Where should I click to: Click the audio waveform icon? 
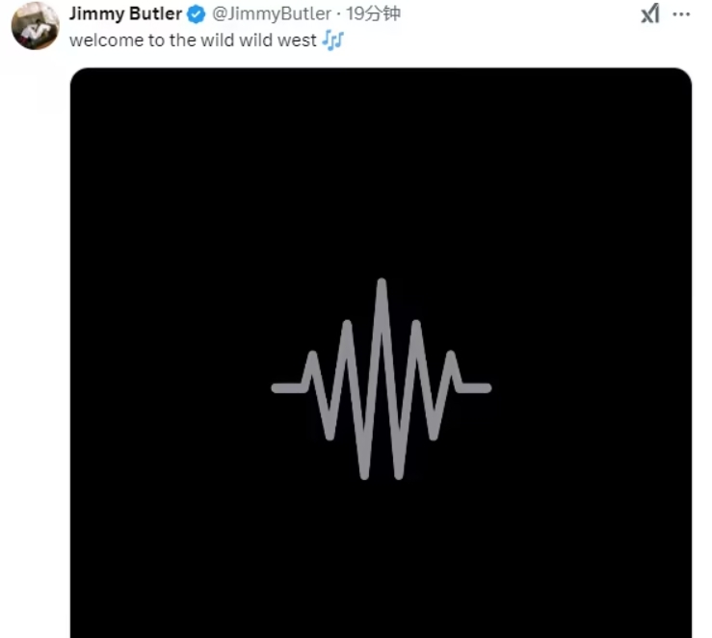click(382, 381)
